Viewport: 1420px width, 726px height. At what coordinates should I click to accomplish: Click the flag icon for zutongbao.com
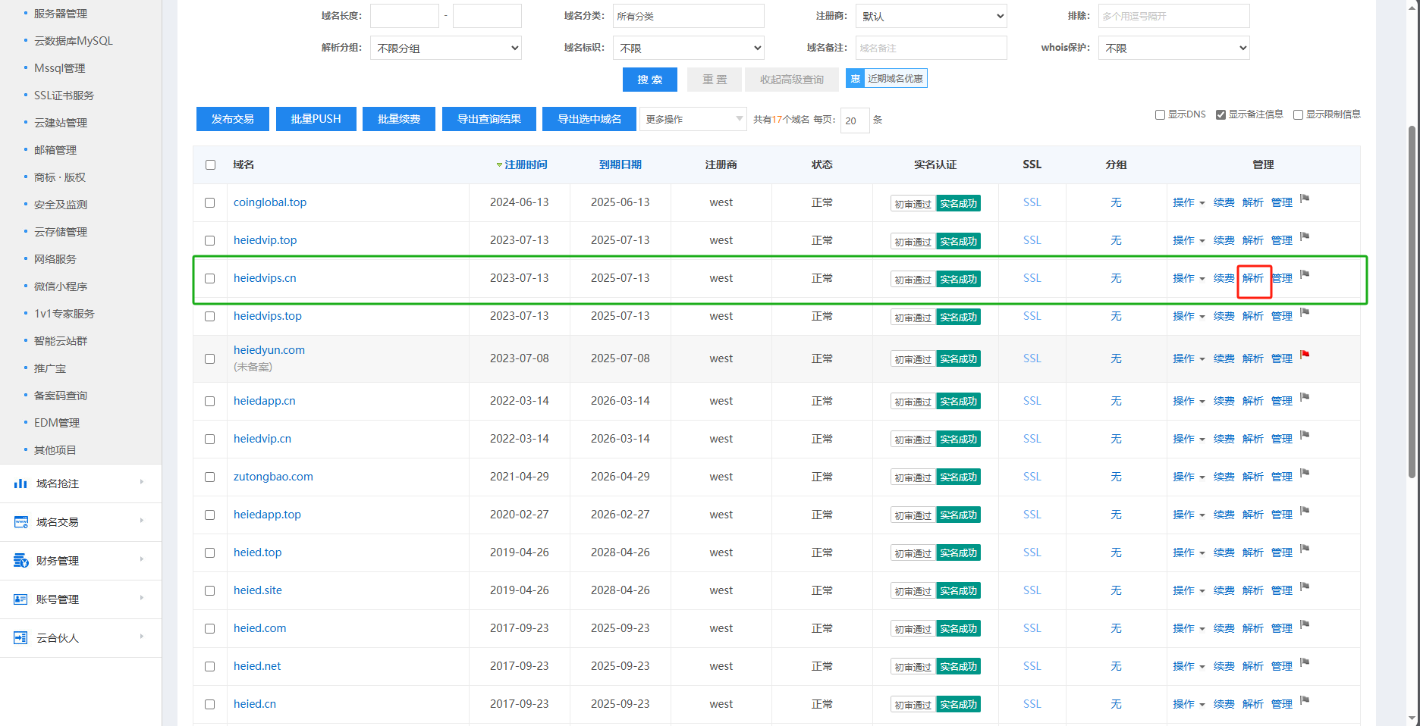1305,473
